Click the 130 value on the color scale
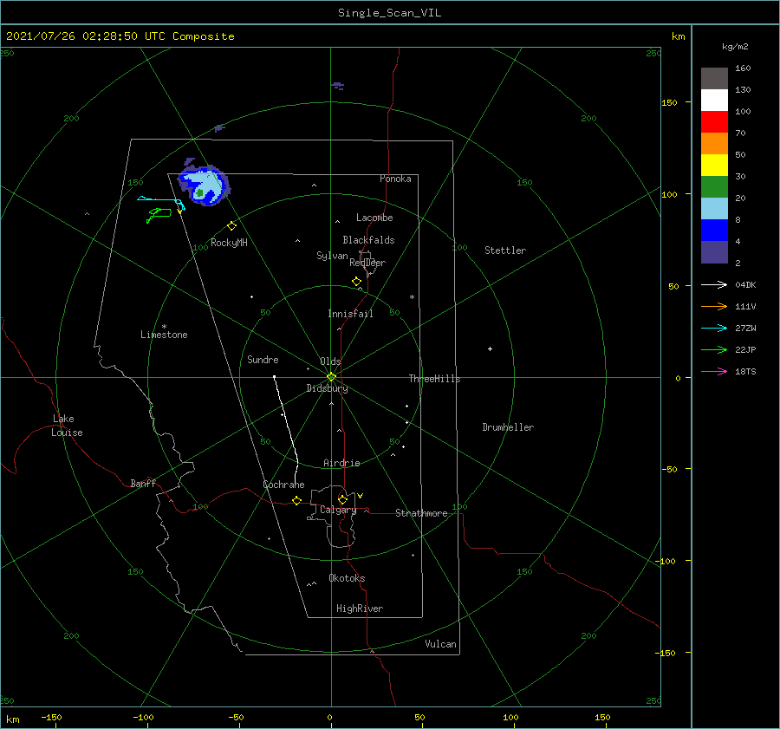 click(743, 90)
